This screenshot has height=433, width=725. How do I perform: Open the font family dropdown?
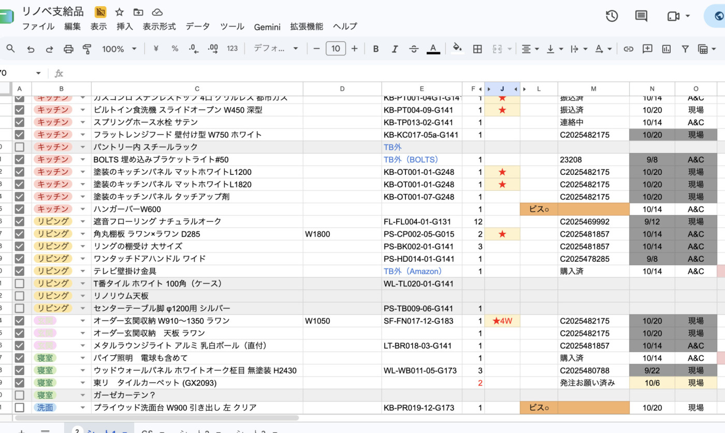[x=275, y=49]
